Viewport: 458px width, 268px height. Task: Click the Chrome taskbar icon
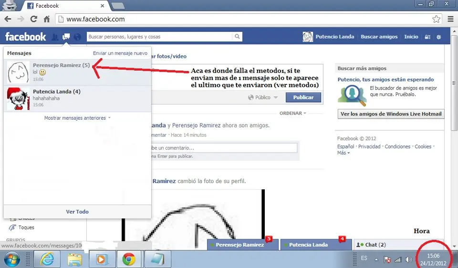pyautogui.click(x=129, y=259)
